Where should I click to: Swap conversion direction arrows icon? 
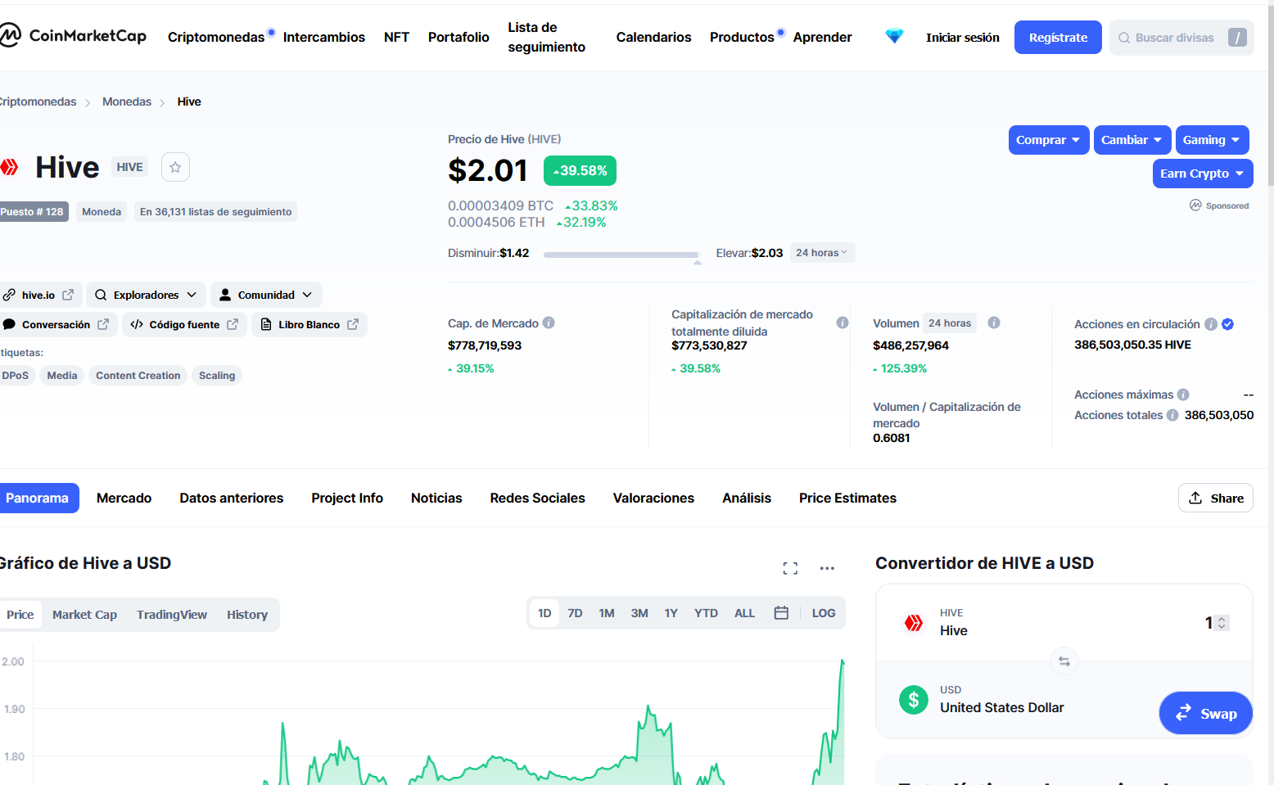[x=1064, y=661]
